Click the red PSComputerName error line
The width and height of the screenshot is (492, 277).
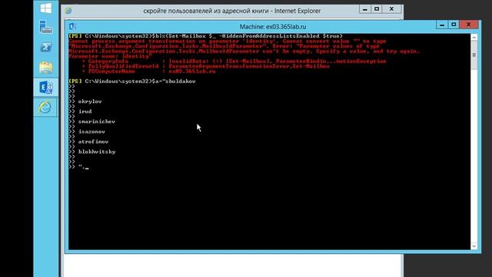pos(148,72)
